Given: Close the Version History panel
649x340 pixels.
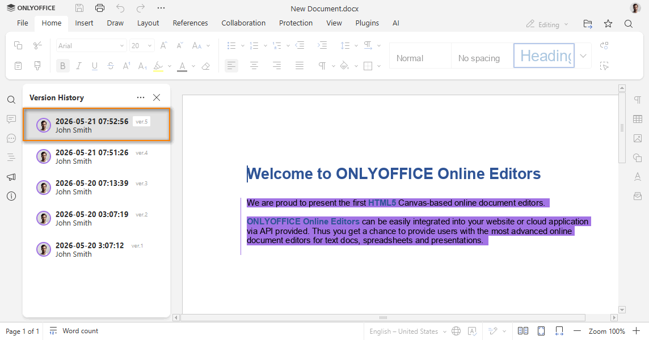Looking at the screenshot, I should click(x=157, y=97).
